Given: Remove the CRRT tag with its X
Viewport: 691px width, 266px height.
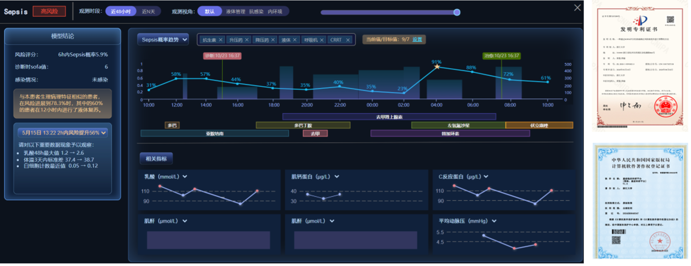Looking at the screenshot, I should (x=348, y=40).
